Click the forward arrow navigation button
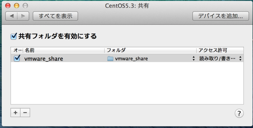Viewport: 253px width, 128px height. [23, 16]
